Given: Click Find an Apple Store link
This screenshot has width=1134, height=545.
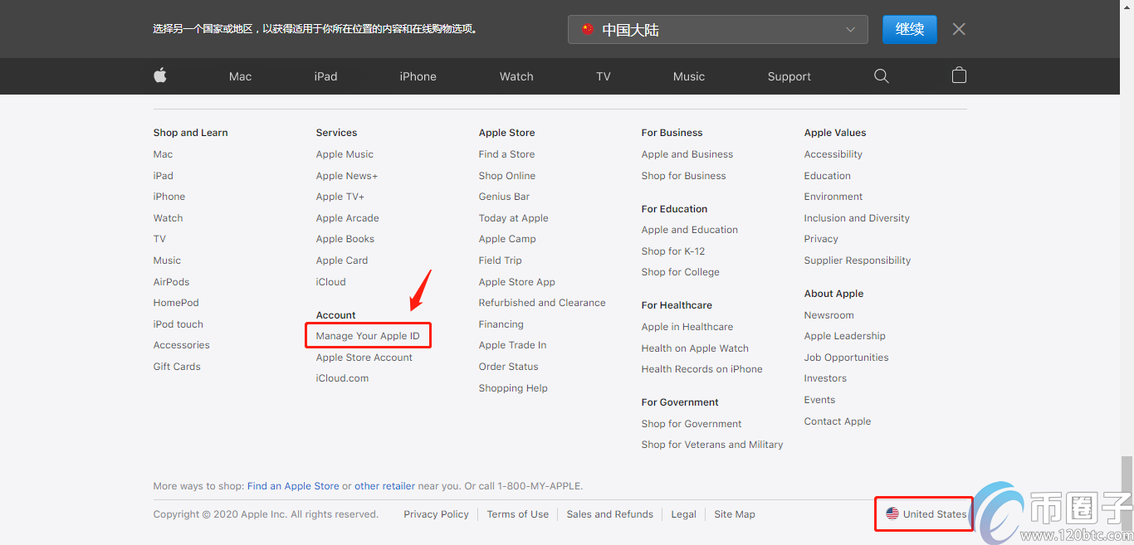Looking at the screenshot, I should pyautogui.click(x=293, y=486).
